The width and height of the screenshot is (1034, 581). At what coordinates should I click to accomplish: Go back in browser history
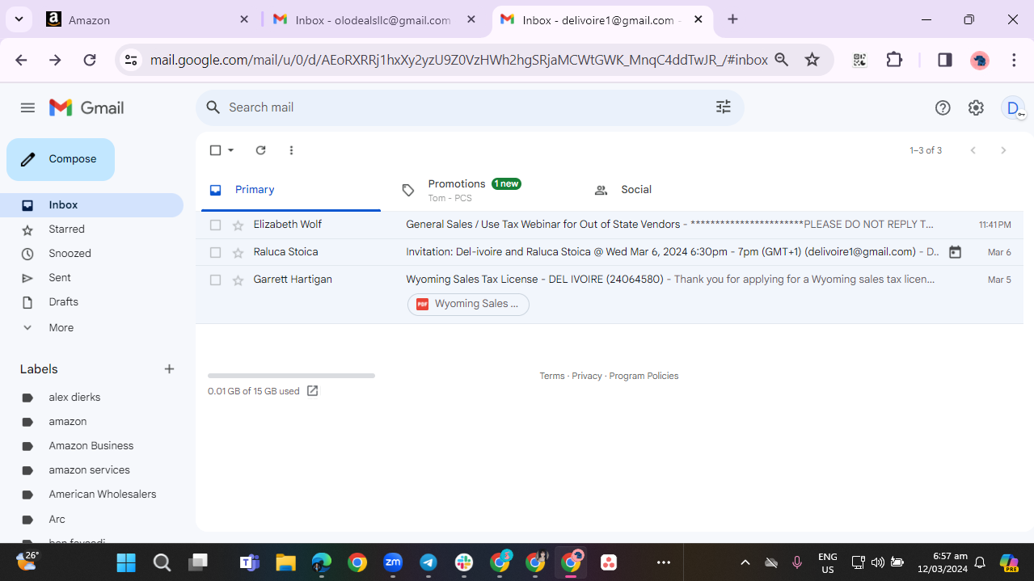point(21,60)
